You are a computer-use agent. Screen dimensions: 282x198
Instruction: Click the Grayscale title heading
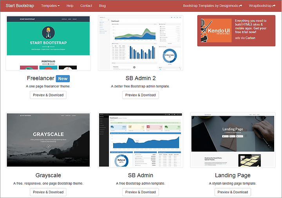pos(48,175)
